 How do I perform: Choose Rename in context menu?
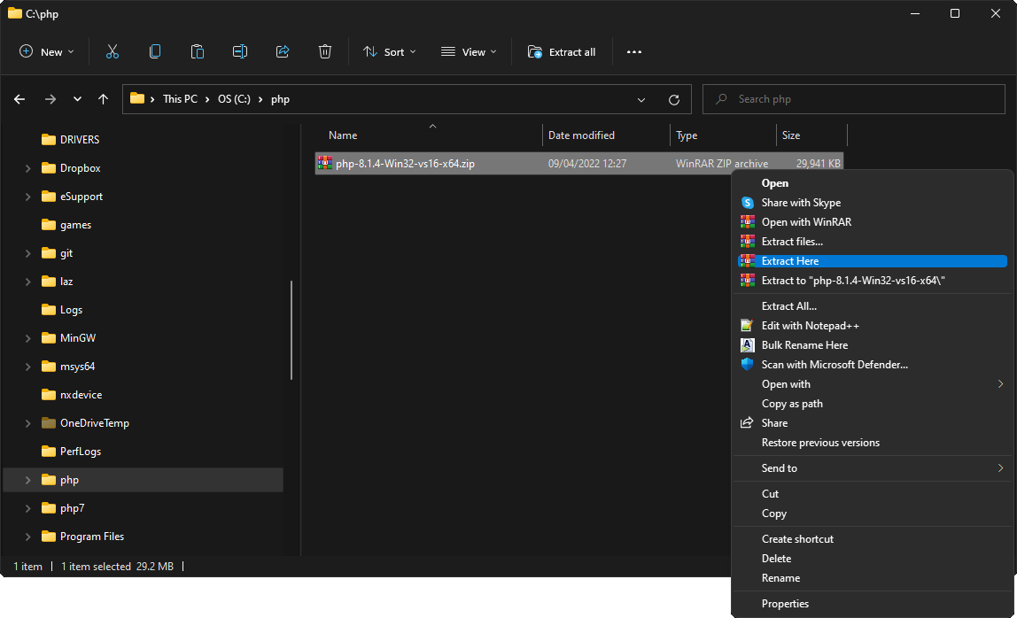(873, 578)
